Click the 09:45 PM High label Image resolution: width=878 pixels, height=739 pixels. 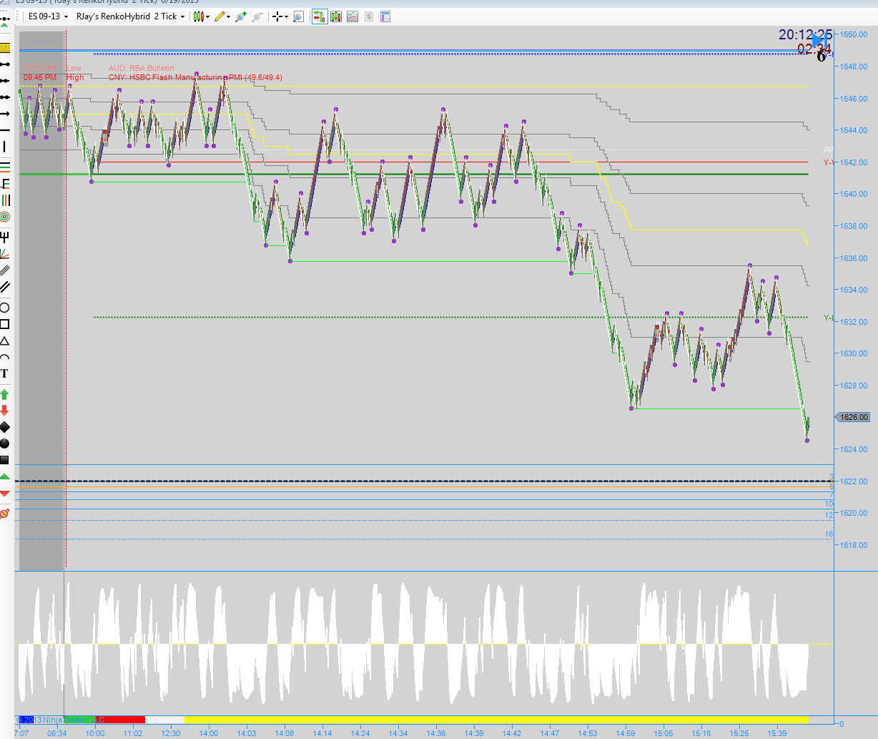53,77
